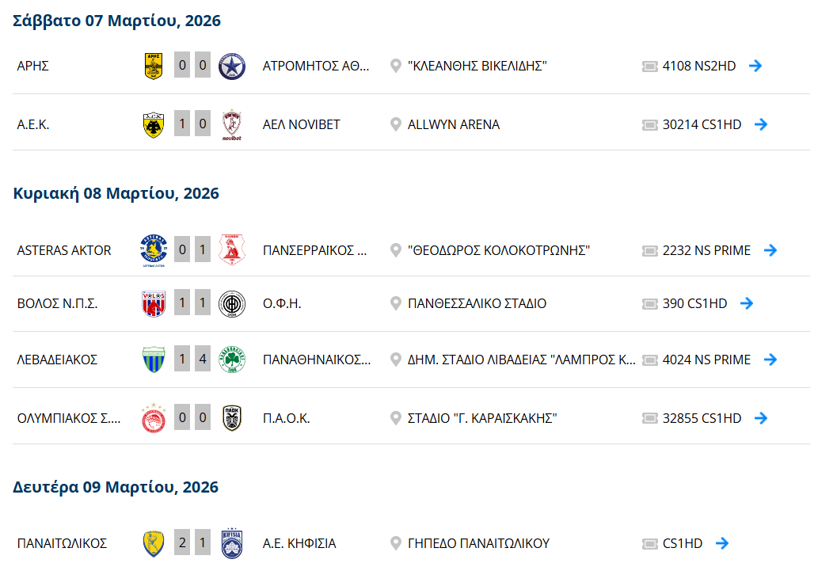Open details arrow for Α.Ε.Κ. vs ΑΕΛ Novibet
The image size is (818, 567).
[x=761, y=124]
